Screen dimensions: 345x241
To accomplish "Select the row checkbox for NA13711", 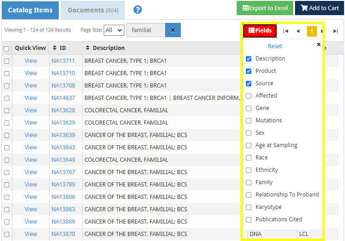I will point(7,61).
